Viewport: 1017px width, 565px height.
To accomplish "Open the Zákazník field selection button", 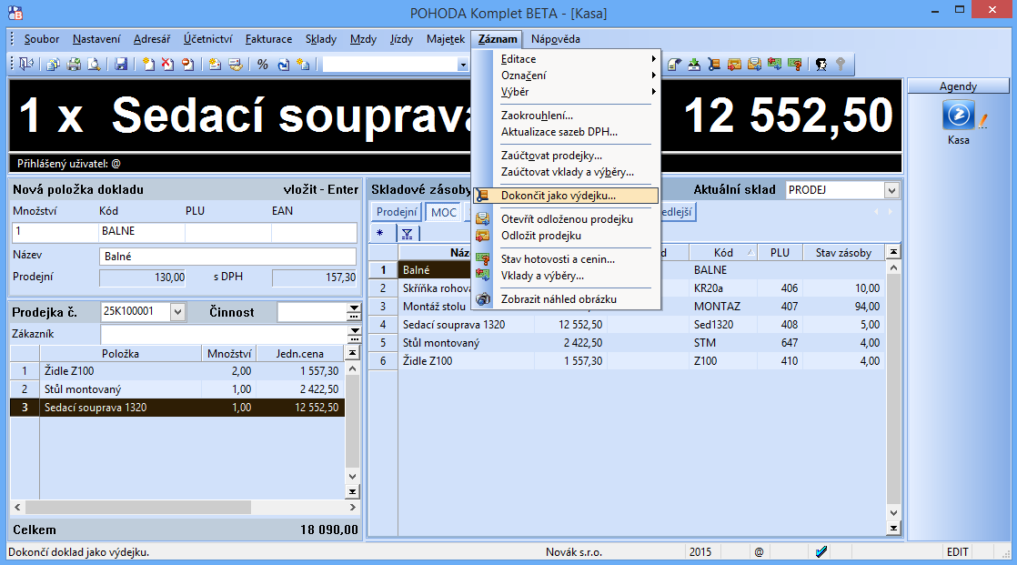I will [354, 334].
